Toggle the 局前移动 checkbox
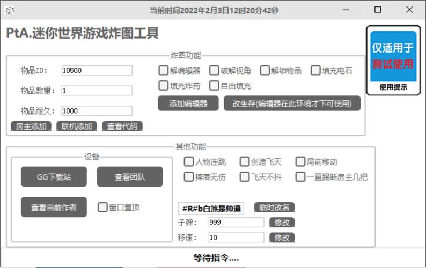The image size is (426, 268). point(300,161)
